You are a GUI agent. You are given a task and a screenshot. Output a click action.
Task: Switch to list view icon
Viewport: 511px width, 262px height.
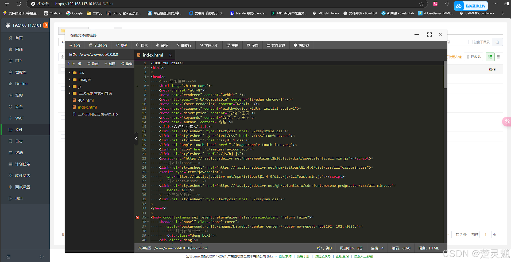click(x=490, y=57)
